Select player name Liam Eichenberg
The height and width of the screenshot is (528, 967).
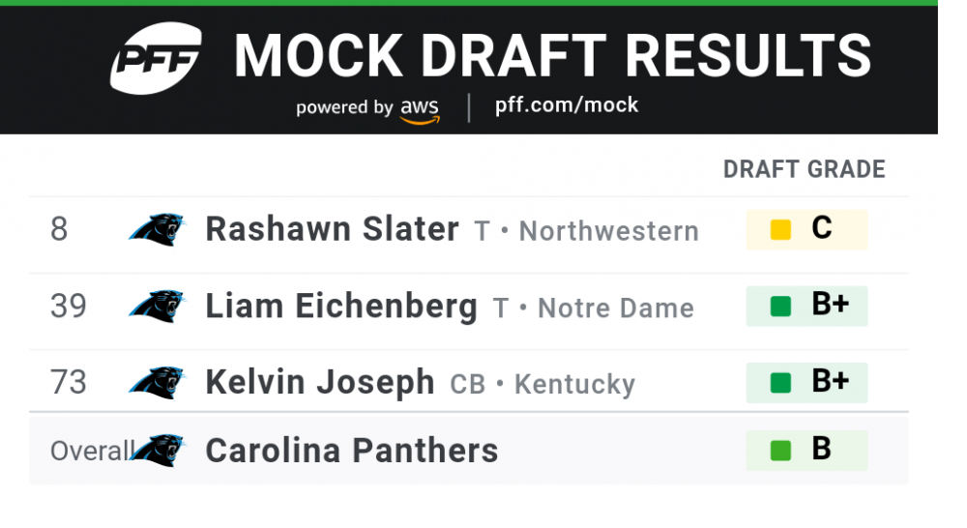click(x=341, y=307)
